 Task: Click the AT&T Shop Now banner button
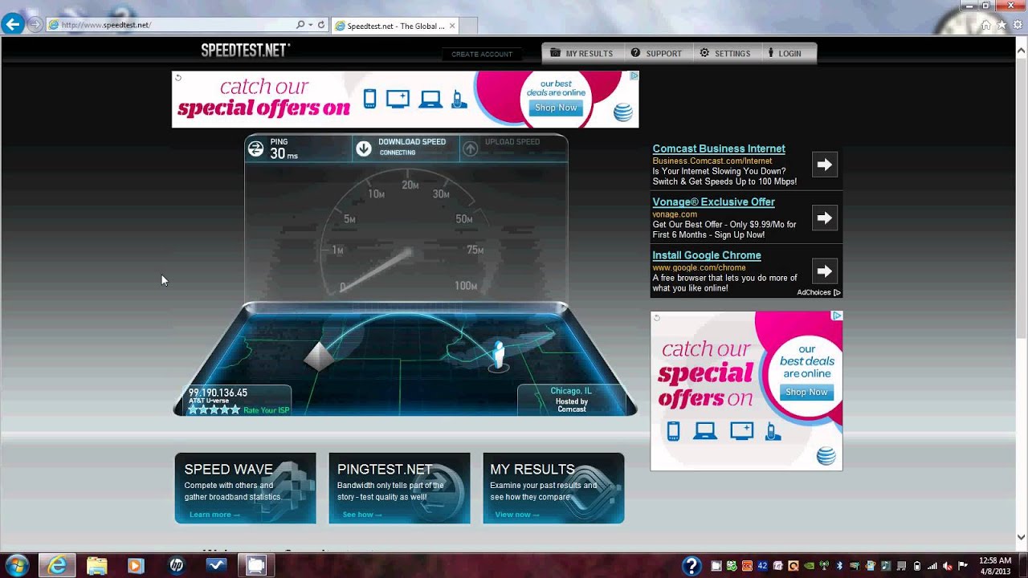pos(556,108)
